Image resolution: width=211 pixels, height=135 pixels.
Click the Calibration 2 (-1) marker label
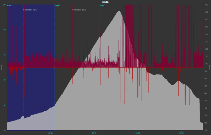click(79, 10)
